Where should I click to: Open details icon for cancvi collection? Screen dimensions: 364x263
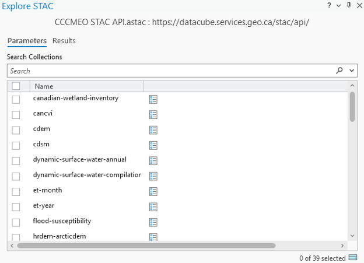pyautogui.click(x=153, y=115)
